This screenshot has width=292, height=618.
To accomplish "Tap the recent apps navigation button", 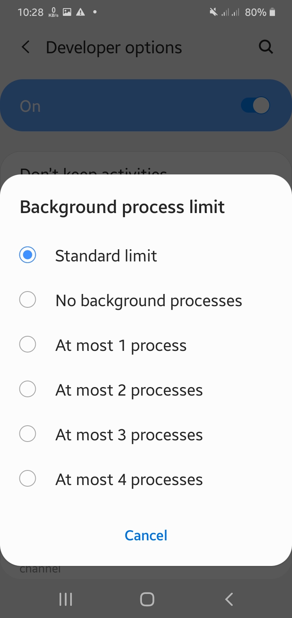I will pos(65,599).
